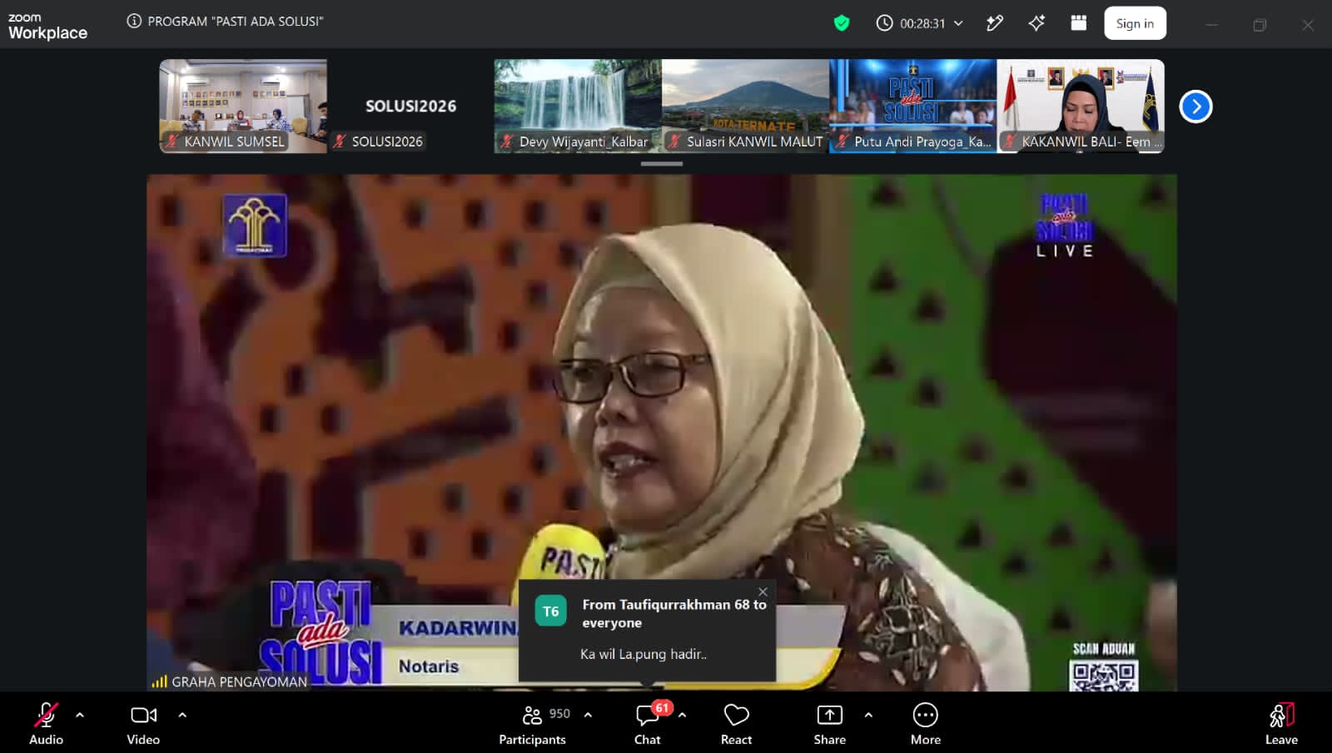1332x753 pixels.
Task: Click the annotate pen icon in the top bar
Action: tap(995, 23)
